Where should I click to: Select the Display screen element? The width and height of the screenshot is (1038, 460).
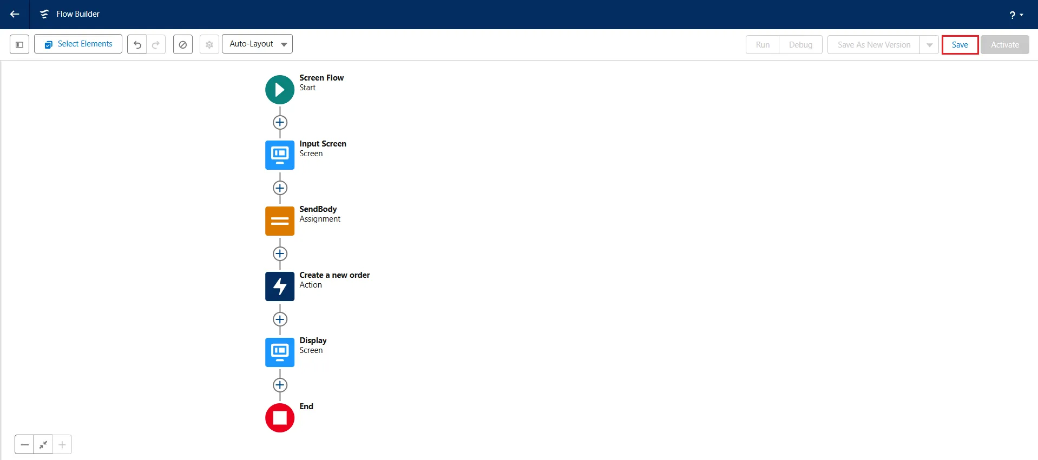[280, 352]
